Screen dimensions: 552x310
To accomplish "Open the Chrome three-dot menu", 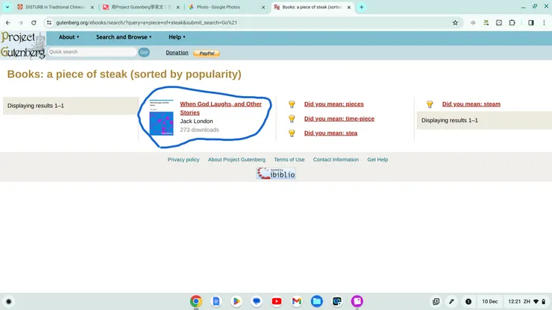I will point(544,22).
